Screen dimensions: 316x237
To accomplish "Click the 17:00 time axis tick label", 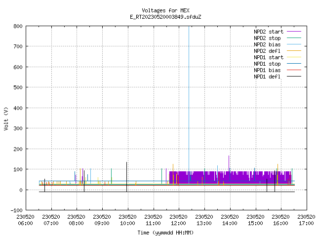I will (306, 220).
